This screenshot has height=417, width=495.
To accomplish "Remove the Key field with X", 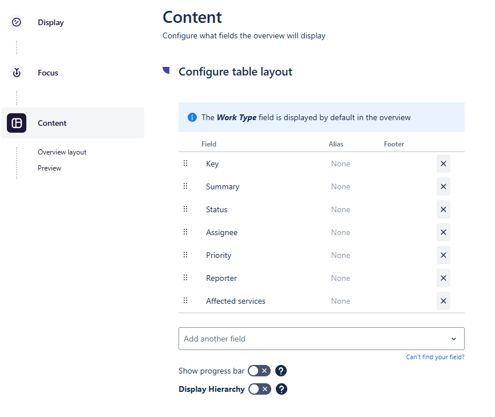I will click(x=443, y=164).
